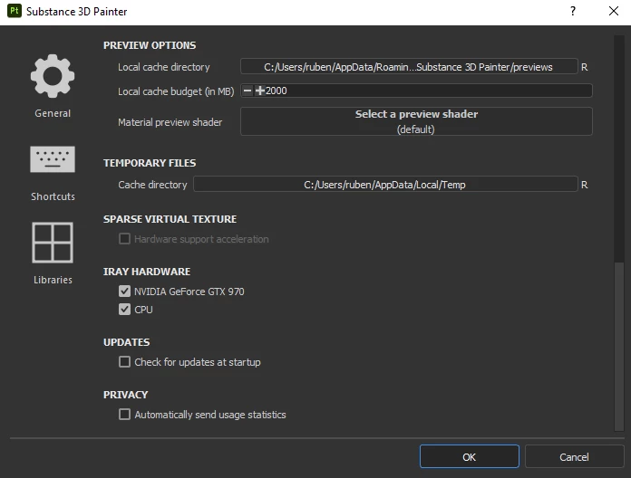Enable Check for updates at startup
631x478 pixels.
tap(124, 362)
